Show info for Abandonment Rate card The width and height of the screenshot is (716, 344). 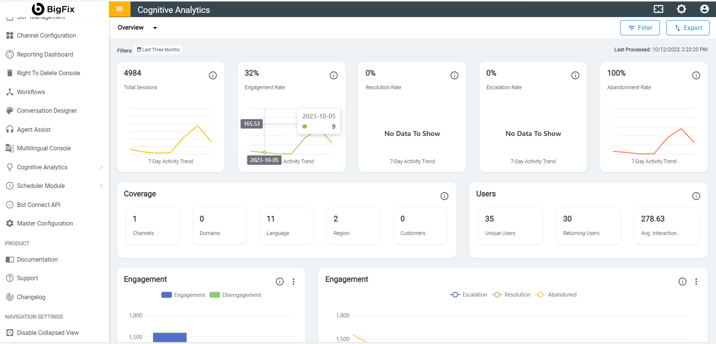coord(696,76)
